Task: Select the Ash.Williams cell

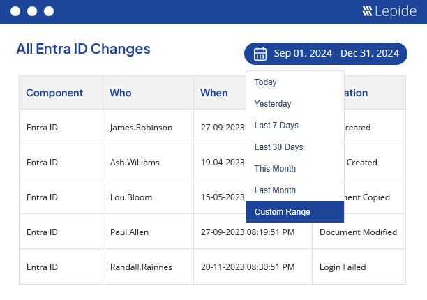Action: [148, 162]
